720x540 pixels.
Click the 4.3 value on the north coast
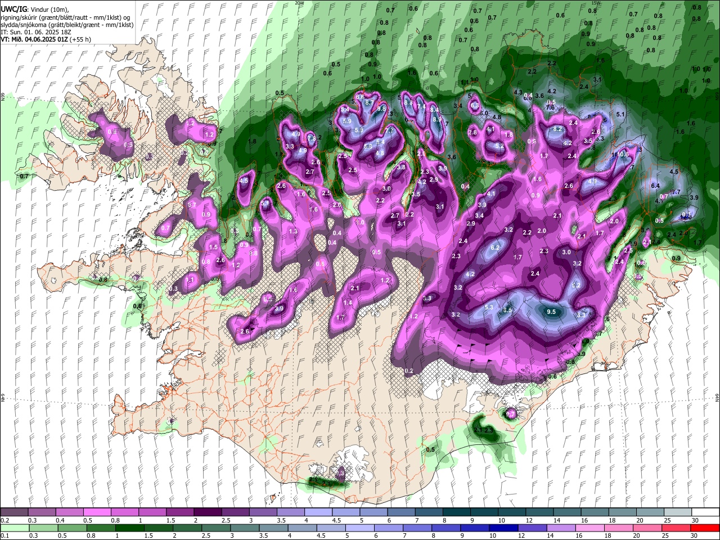(518, 92)
